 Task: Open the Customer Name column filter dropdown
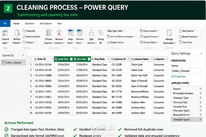pyautogui.click(x=151, y=59)
